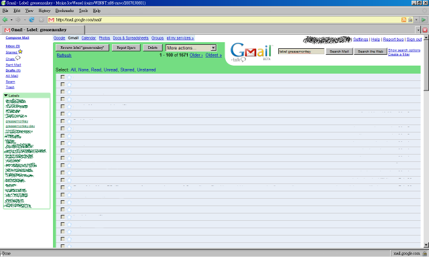Click in the mail search input field
The width and height of the screenshot is (429, 257).
point(301,52)
